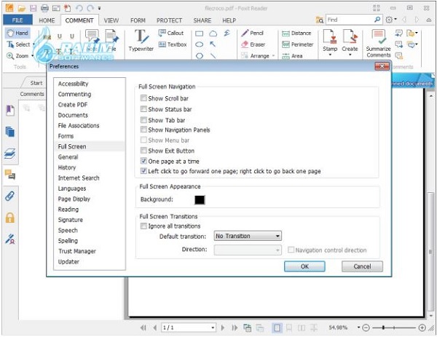437x337 pixels.
Task: Toggle Ignore all transitions checkbox
Action: coord(143,226)
